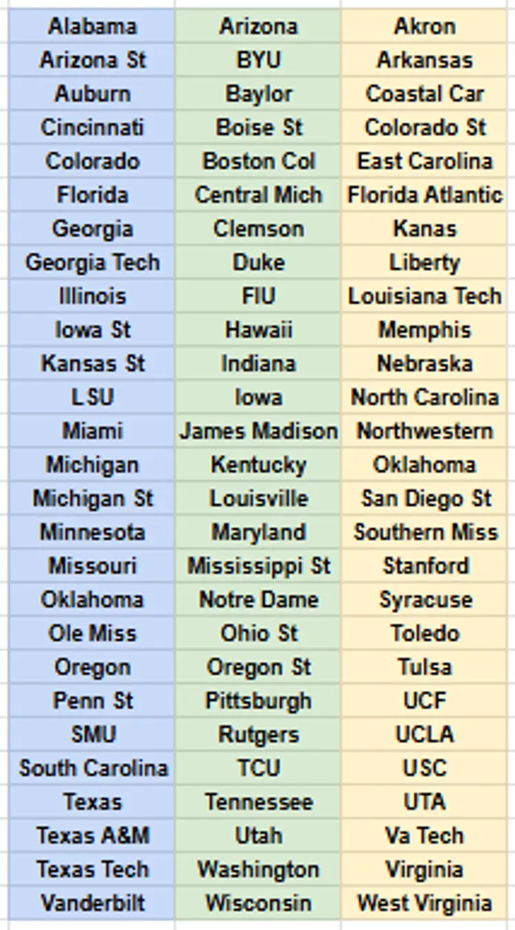Viewport: 515px width, 930px height.
Task: Click the Coastal Car cell
Action: [424, 93]
